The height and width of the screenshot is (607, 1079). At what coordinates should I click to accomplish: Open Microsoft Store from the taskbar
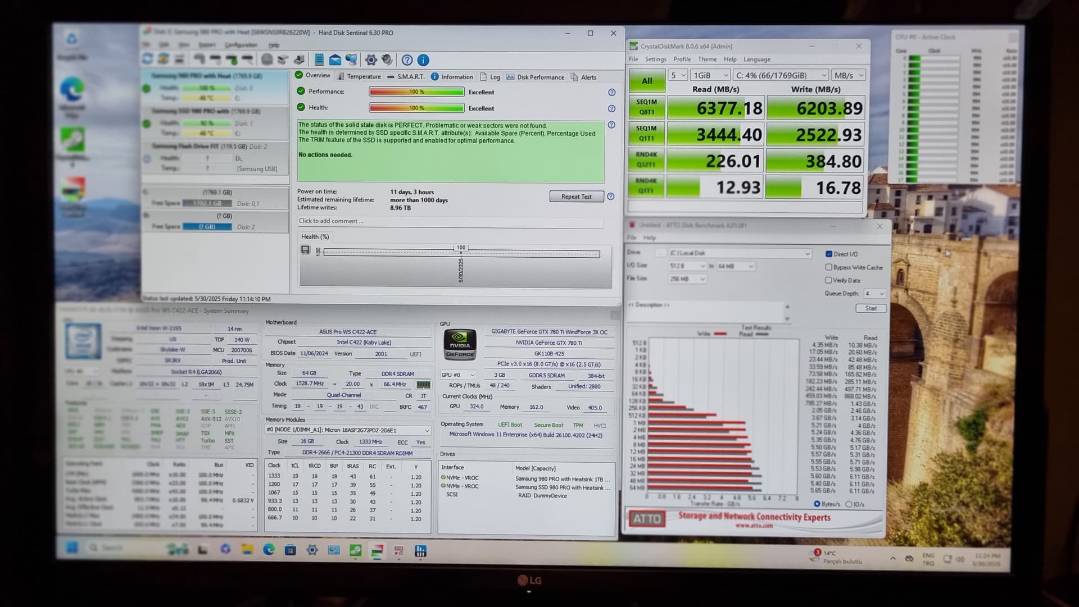(291, 550)
